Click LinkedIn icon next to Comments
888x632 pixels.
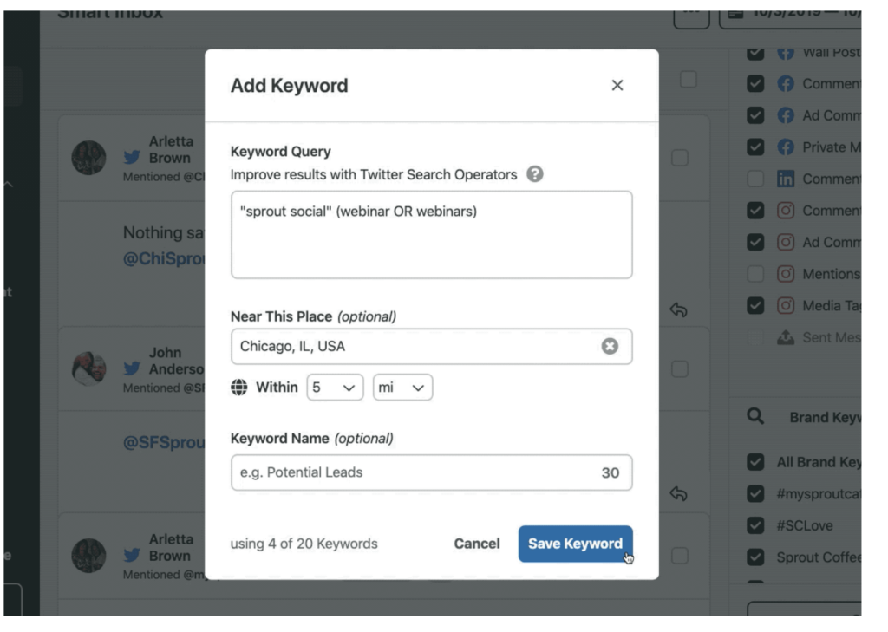click(x=785, y=179)
